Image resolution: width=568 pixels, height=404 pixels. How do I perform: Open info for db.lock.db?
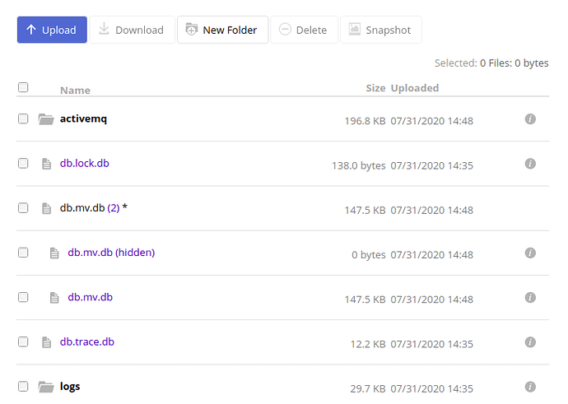[x=530, y=164]
